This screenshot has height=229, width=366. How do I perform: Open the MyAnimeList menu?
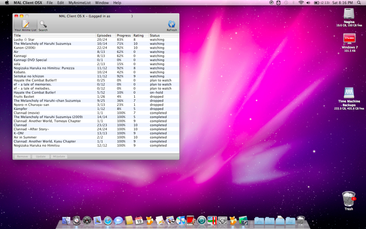pos(79,3)
